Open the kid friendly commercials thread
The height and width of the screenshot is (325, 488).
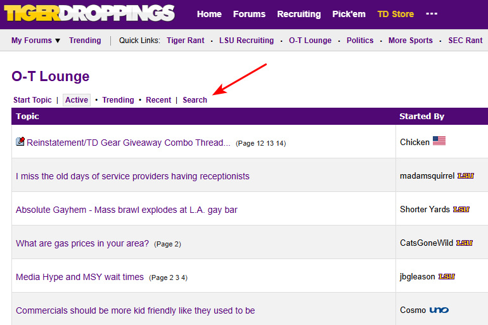coord(136,310)
